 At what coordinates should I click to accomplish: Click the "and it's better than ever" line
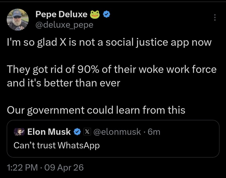coord(64,83)
